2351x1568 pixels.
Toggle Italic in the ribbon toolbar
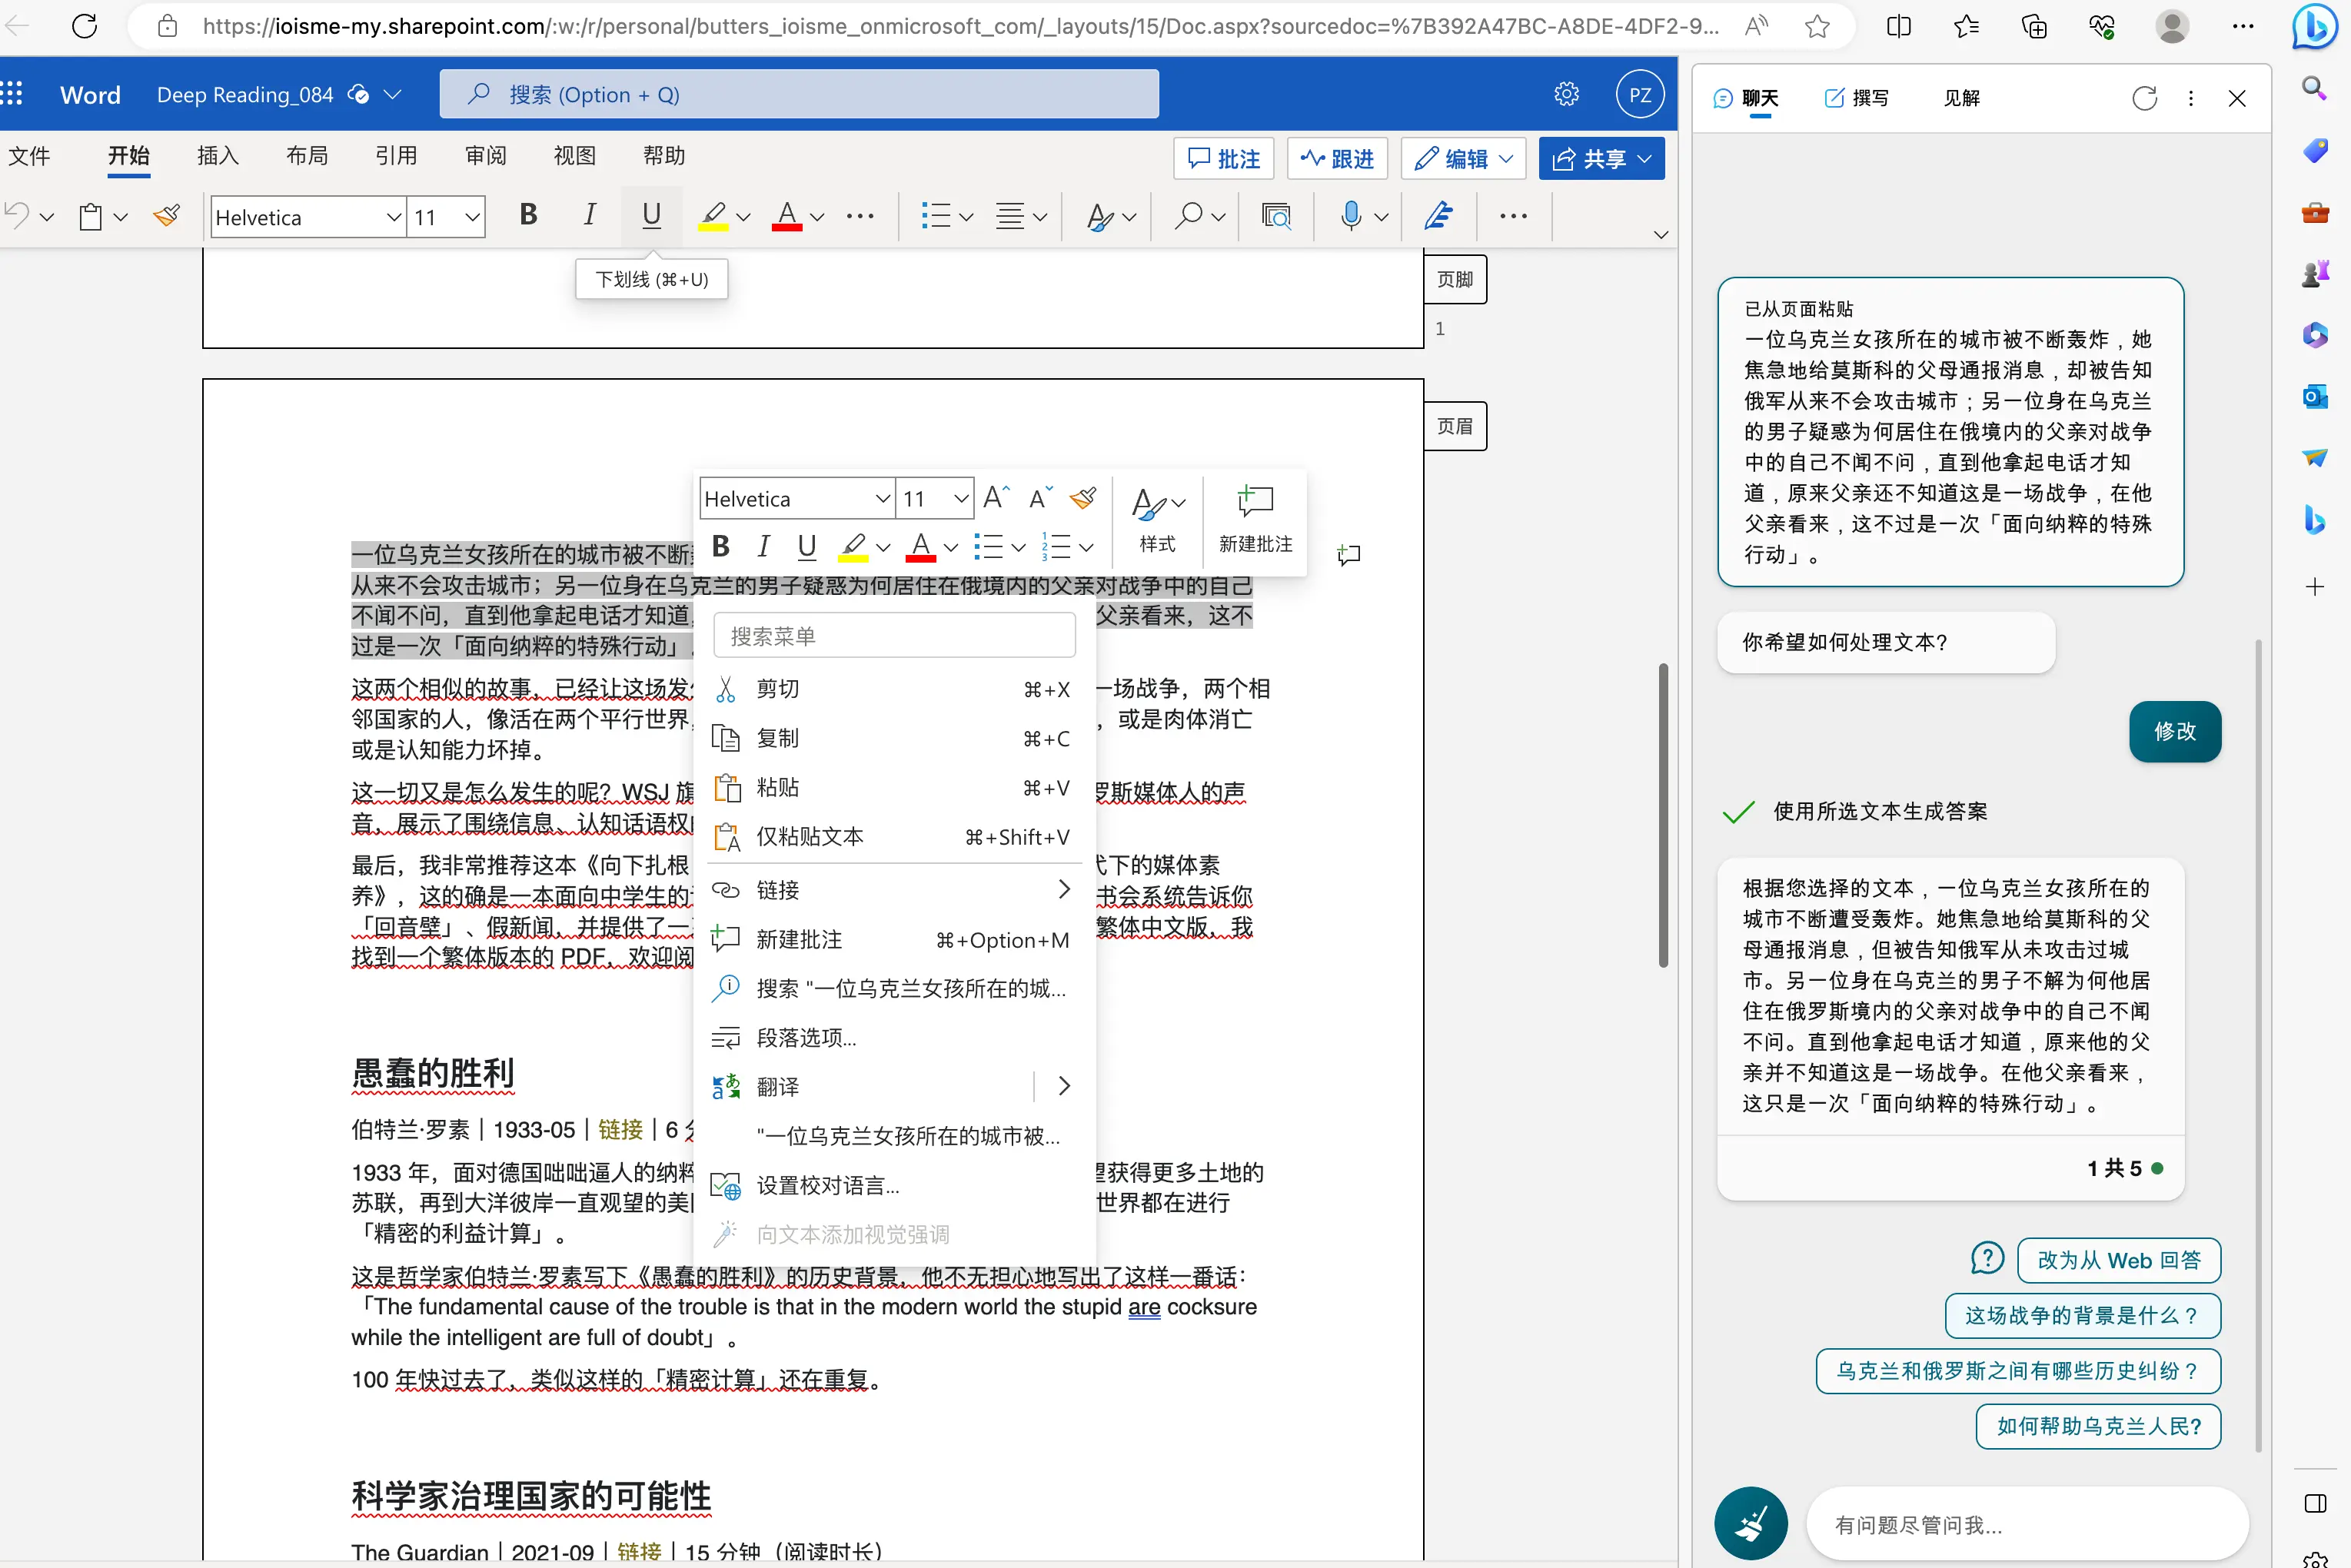[x=590, y=215]
